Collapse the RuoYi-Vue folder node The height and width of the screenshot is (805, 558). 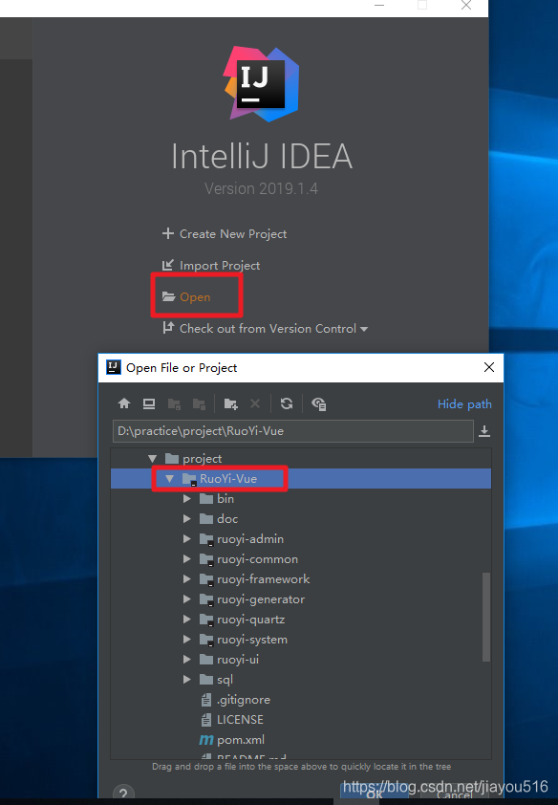pos(170,479)
